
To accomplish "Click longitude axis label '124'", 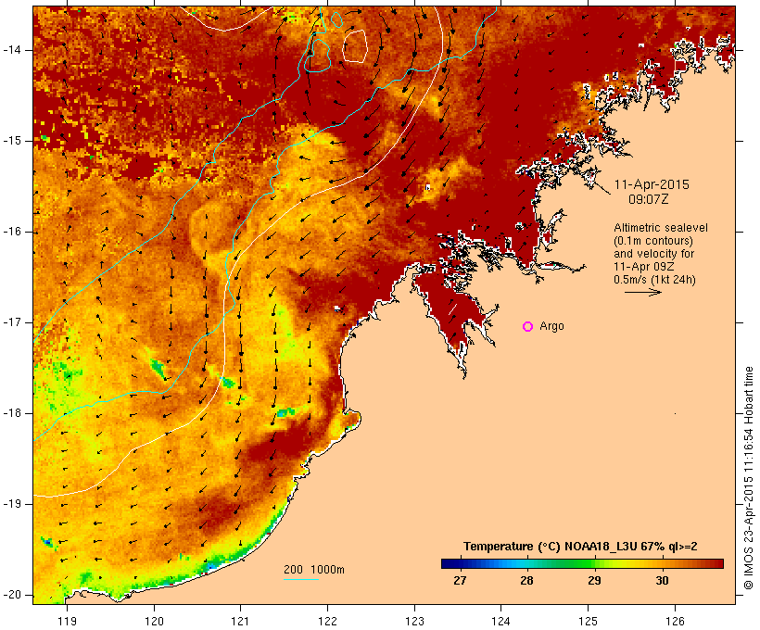I will (x=500, y=621).
